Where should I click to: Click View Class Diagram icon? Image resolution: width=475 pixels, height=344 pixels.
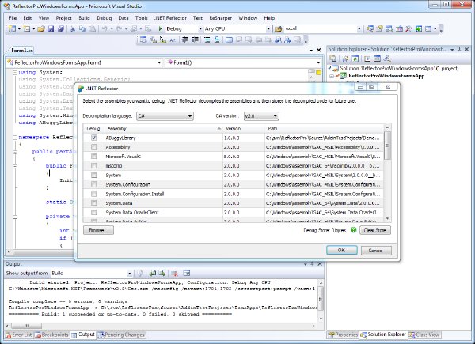click(x=386, y=59)
